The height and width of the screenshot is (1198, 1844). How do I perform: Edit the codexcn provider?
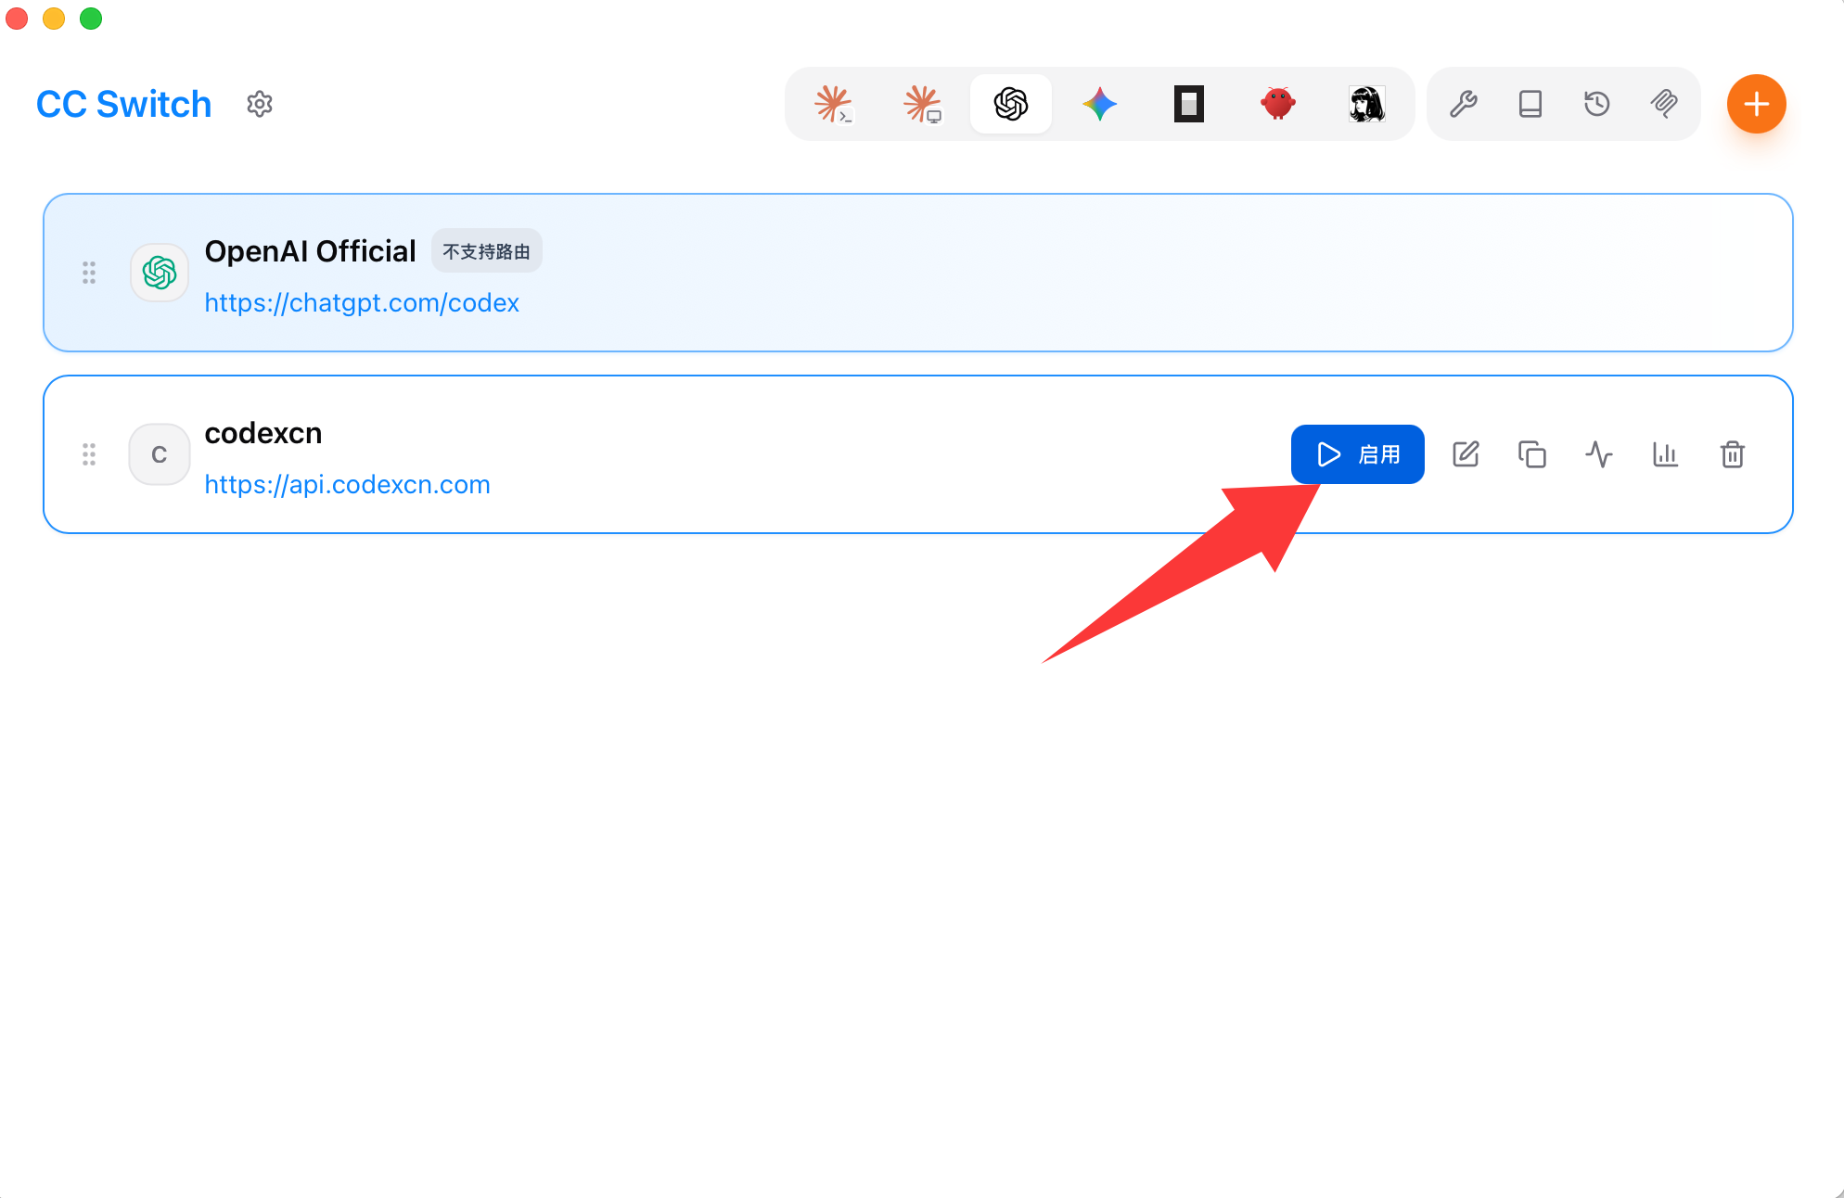(1466, 454)
